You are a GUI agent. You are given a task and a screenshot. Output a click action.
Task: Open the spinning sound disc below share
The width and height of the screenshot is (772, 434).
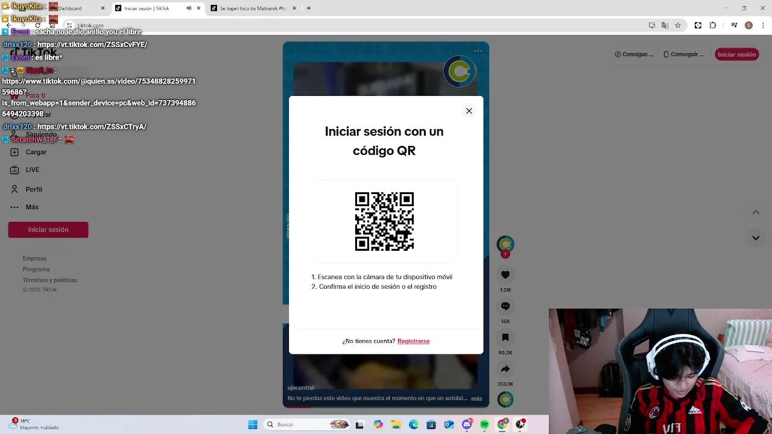tap(505, 399)
